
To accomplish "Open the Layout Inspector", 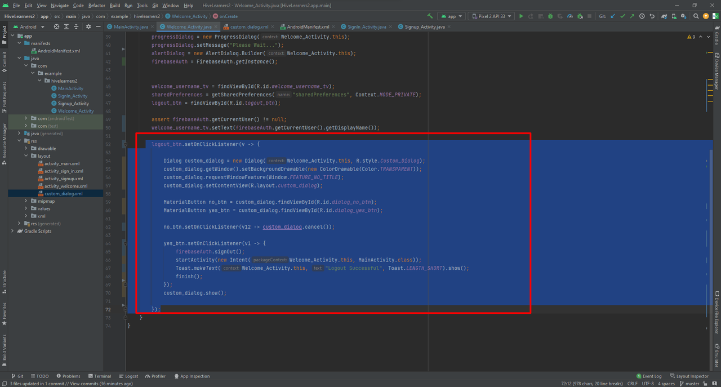I will (689, 376).
